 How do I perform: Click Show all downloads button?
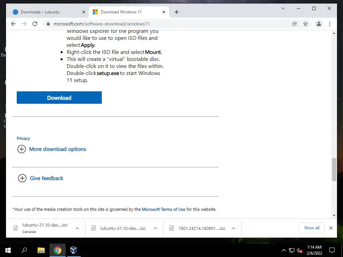tap(312, 228)
